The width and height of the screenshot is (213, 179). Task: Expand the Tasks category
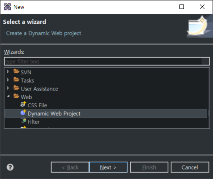[8, 80]
